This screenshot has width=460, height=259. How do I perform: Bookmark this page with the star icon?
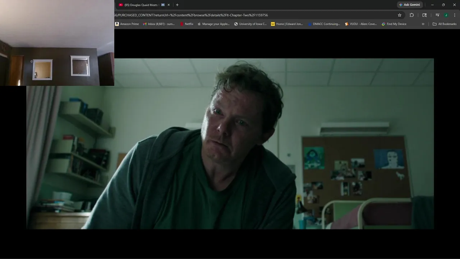tap(399, 15)
